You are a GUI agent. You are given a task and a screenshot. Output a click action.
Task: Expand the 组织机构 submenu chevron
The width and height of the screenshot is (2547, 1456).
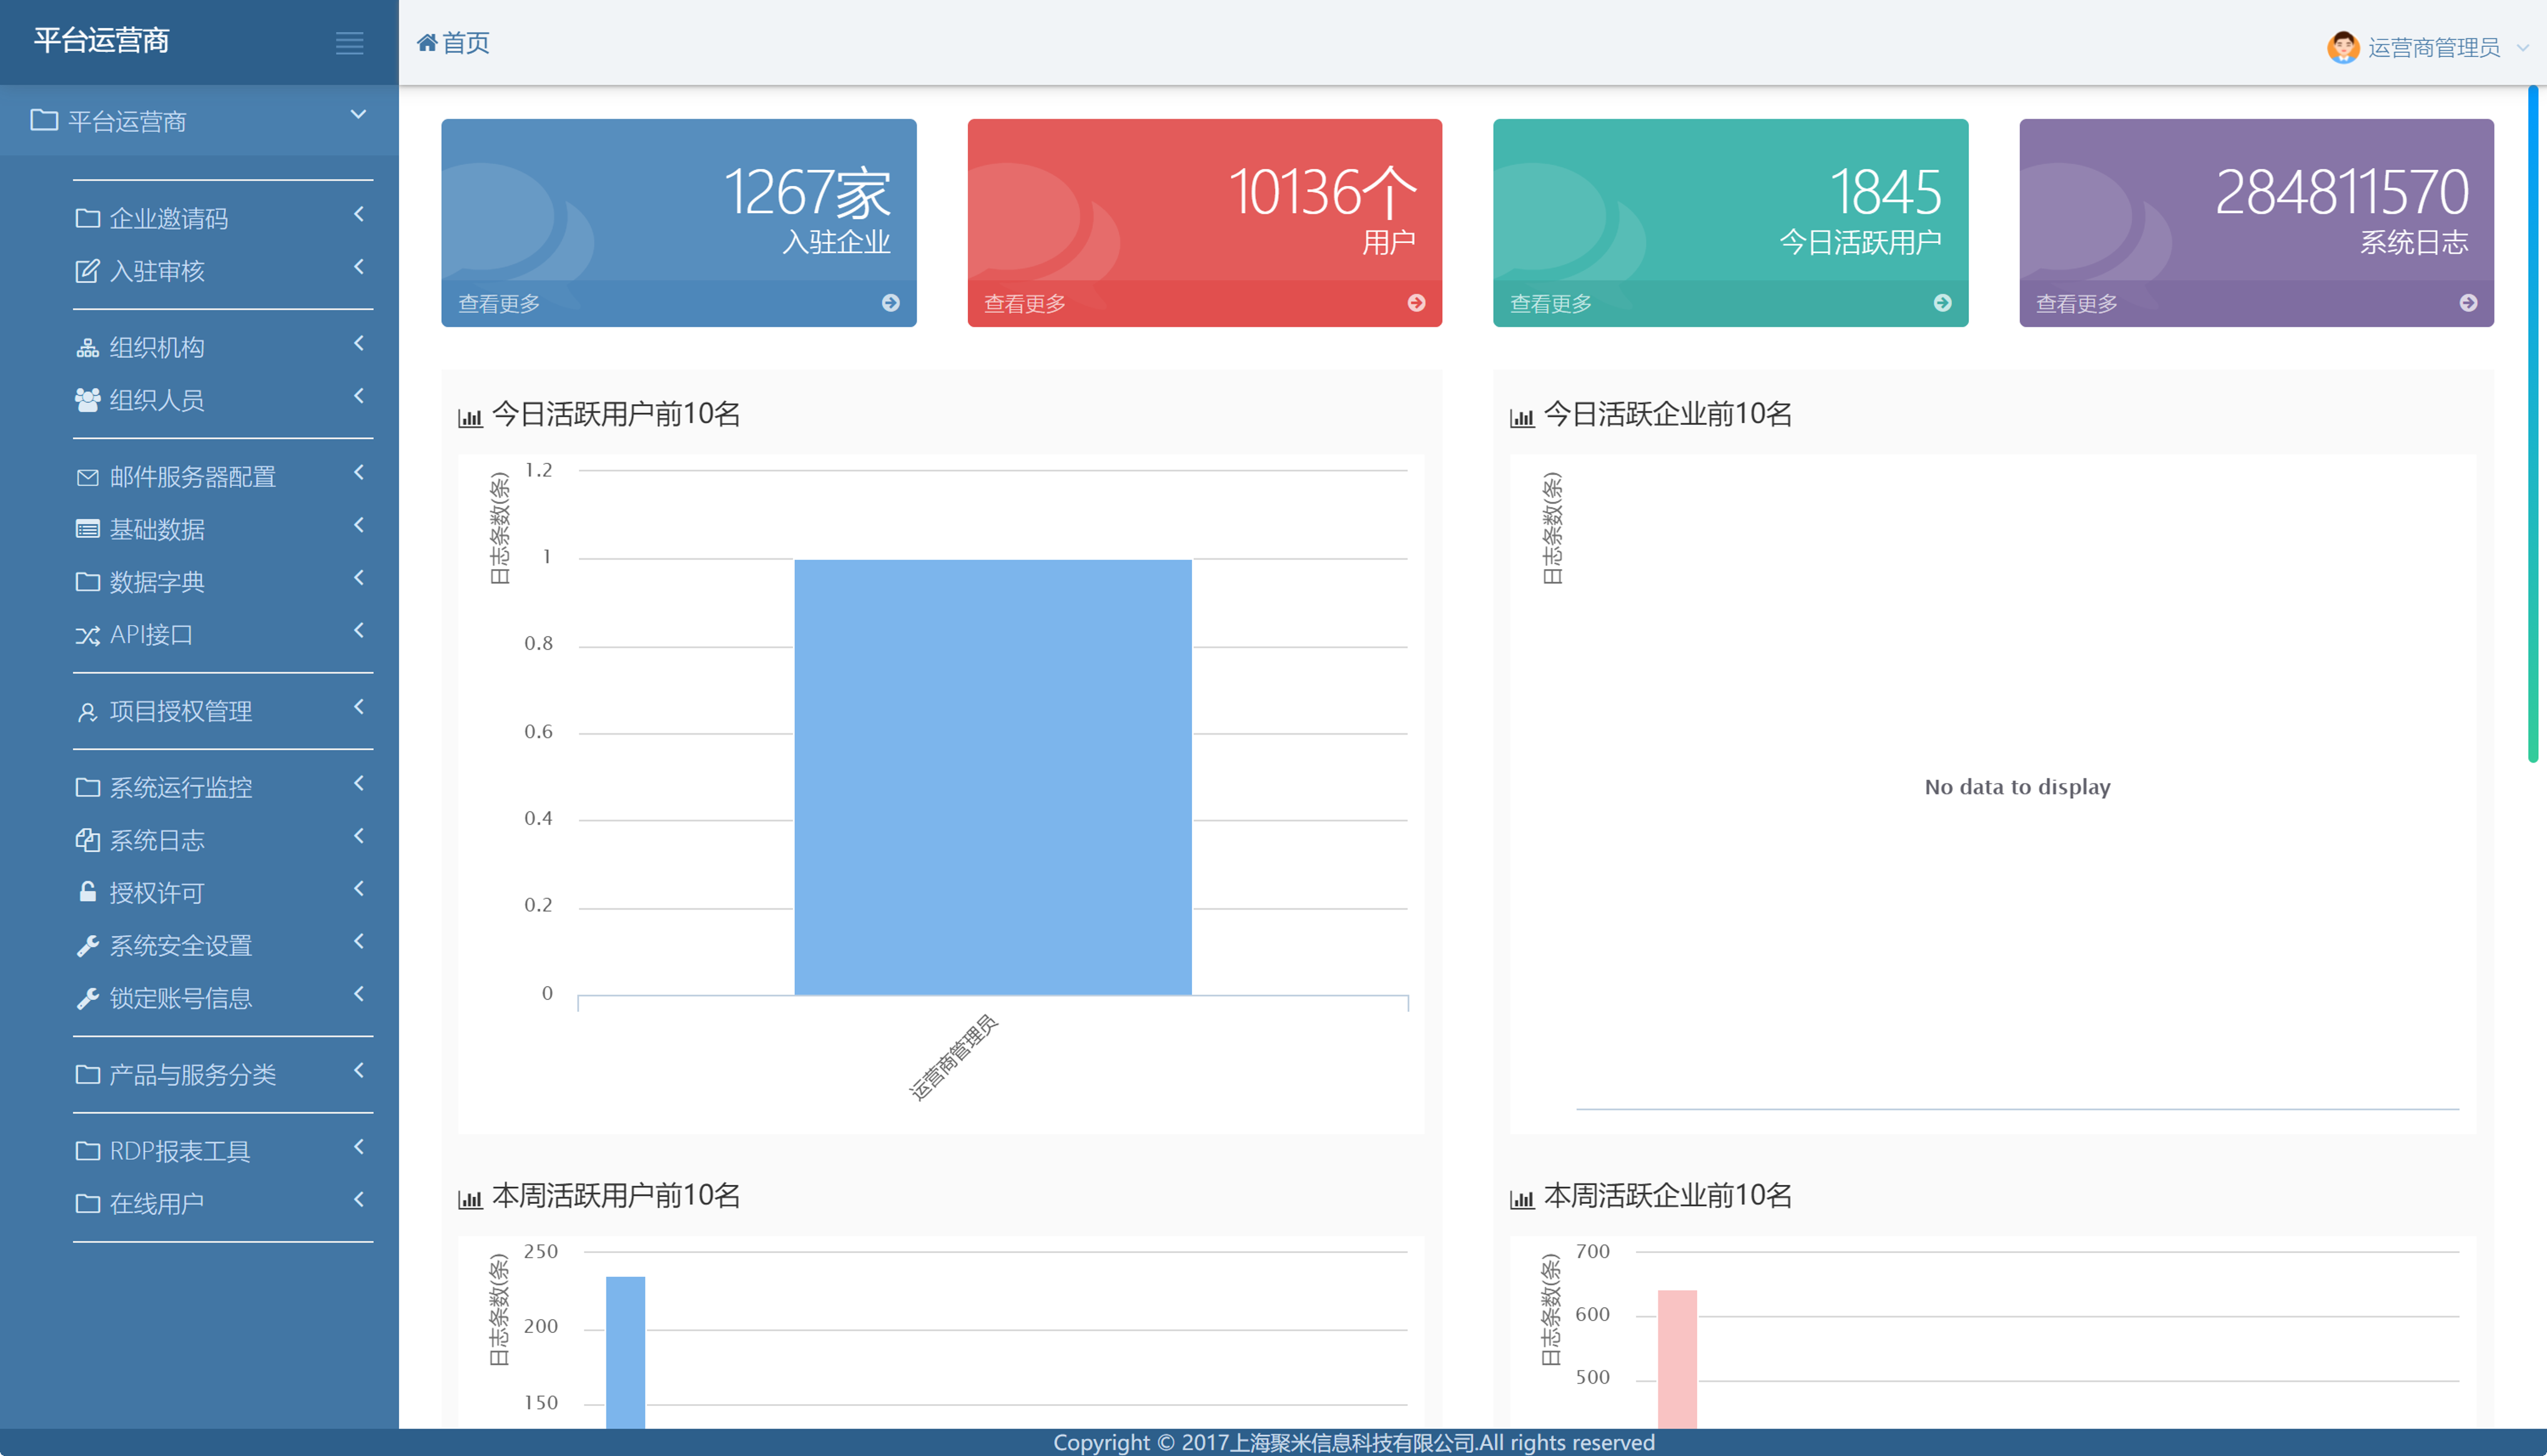359,344
